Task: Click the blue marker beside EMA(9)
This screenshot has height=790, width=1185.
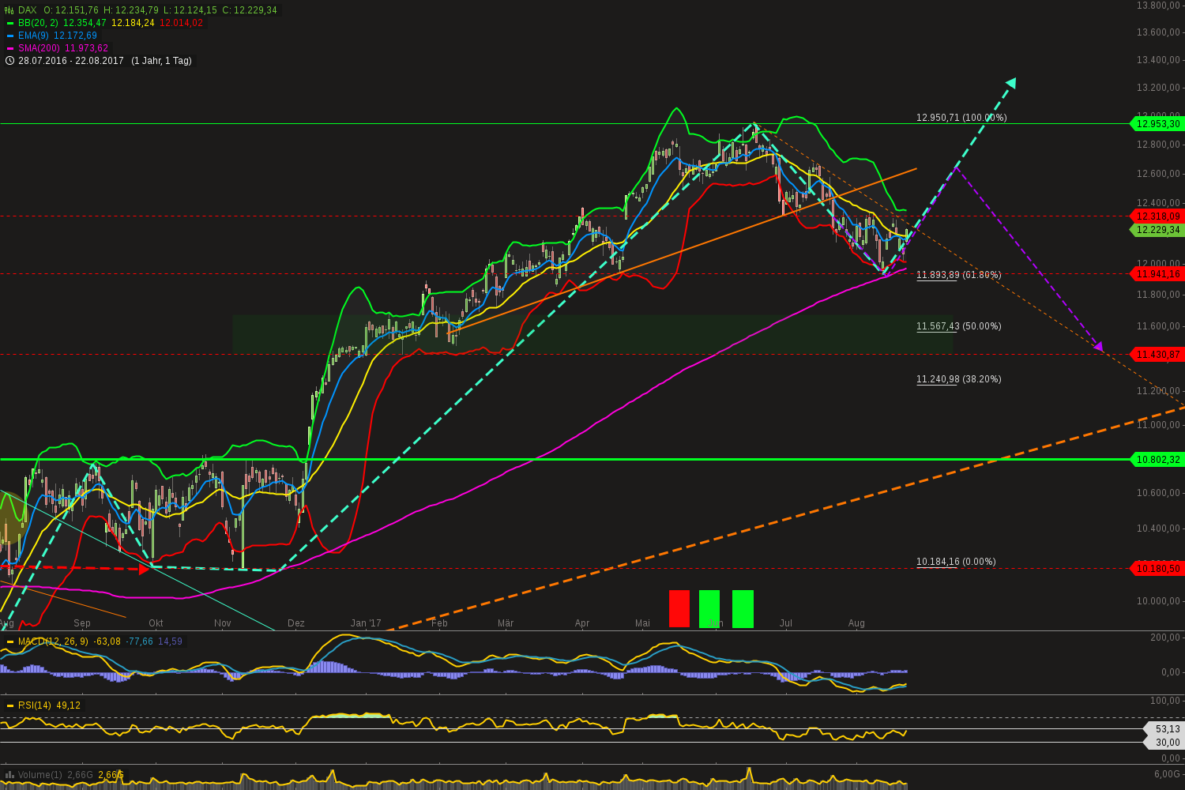Action: [x=9, y=36]
